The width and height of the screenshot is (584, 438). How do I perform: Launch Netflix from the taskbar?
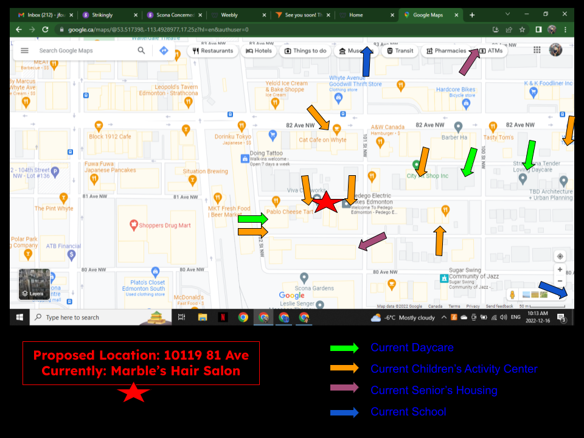[x=223, y=318]
